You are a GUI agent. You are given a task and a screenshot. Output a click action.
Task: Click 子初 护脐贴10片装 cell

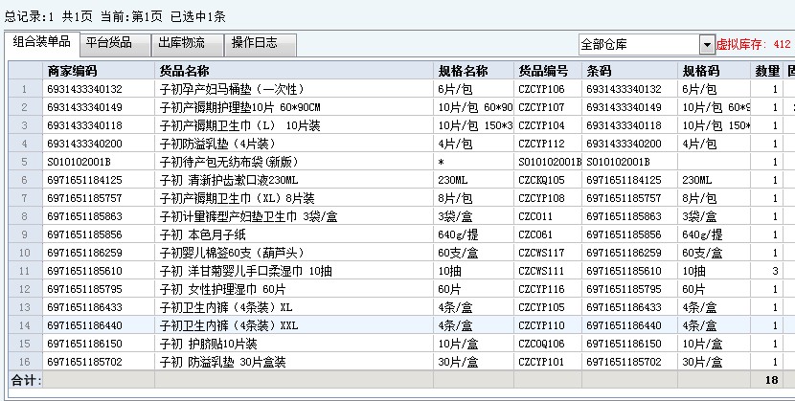[293, 344]
